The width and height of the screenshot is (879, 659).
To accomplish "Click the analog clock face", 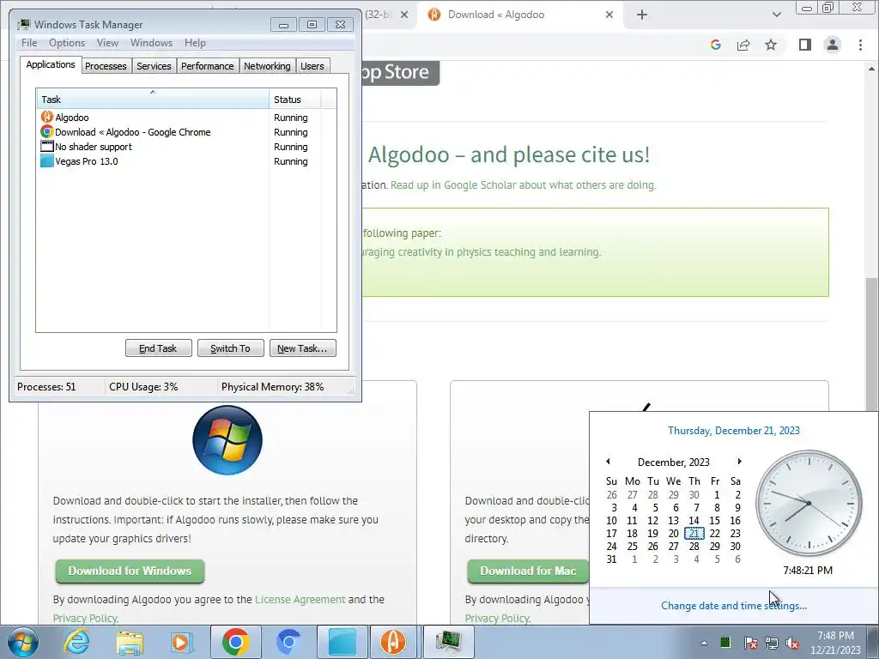I will coord(809,503).
